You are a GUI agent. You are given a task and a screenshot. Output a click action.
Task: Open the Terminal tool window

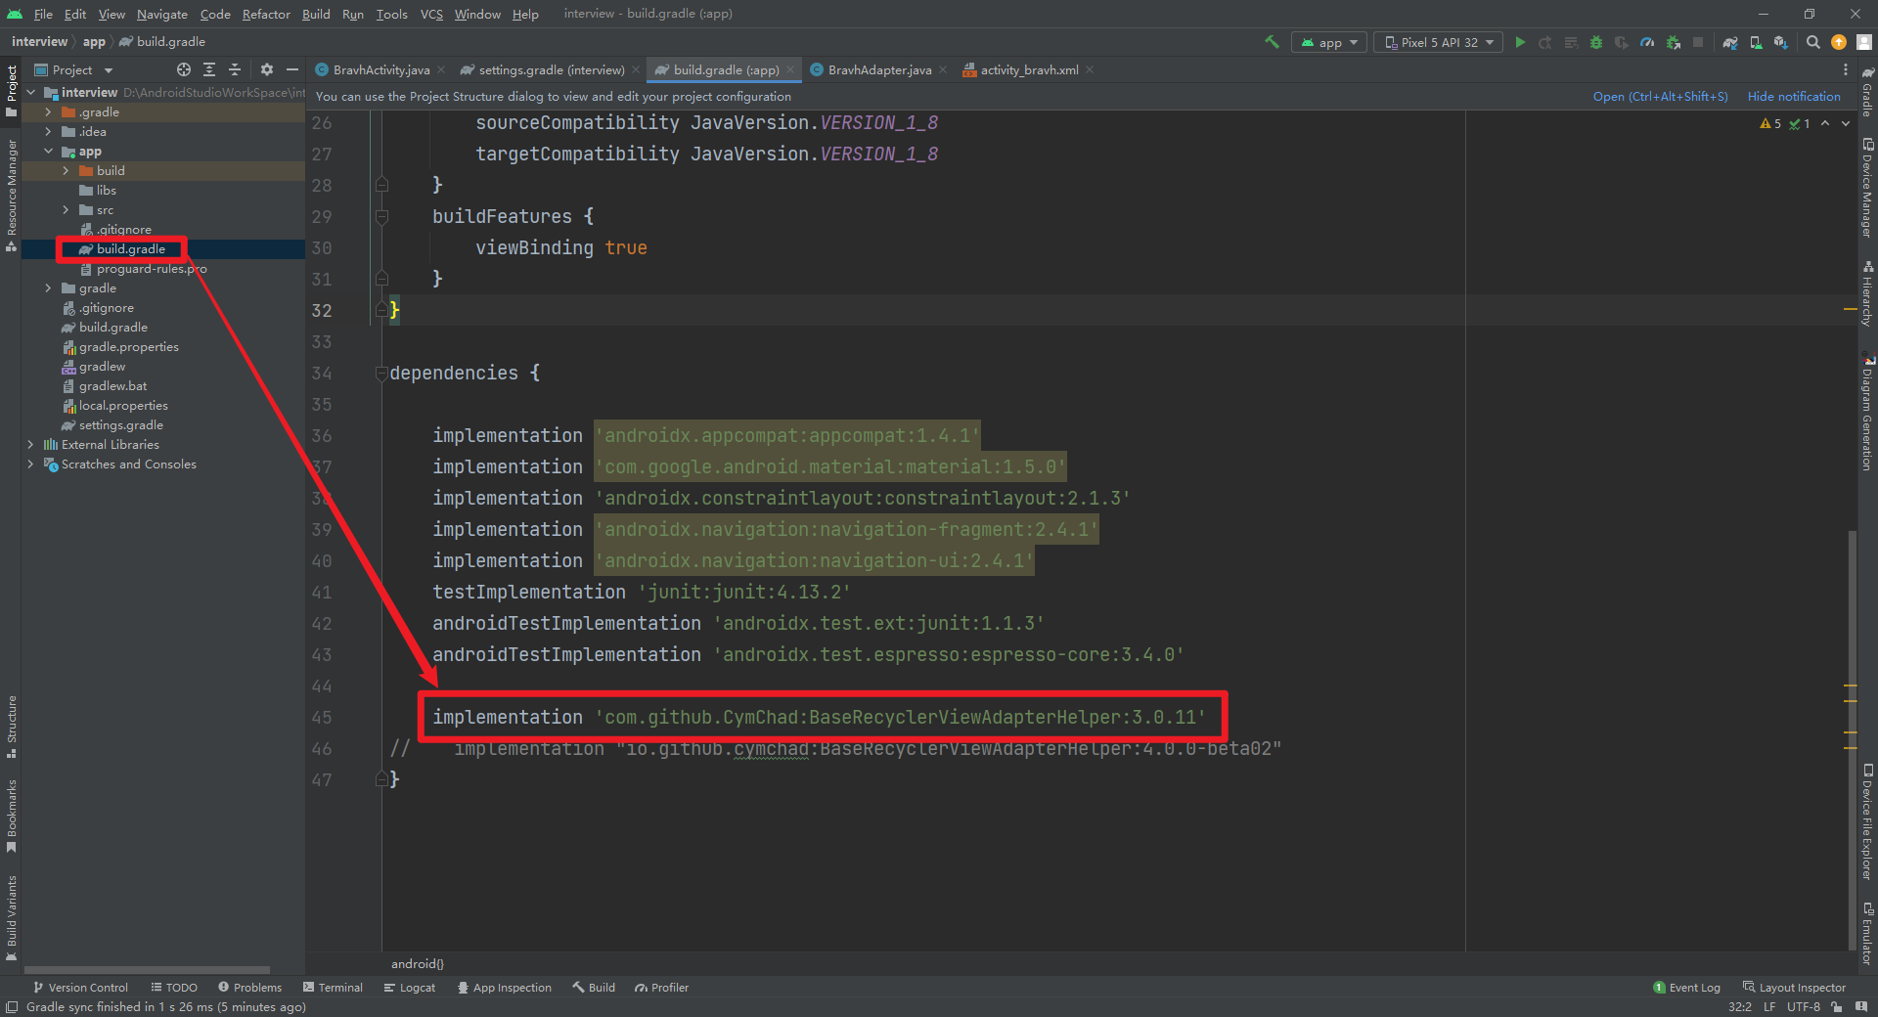click(333, 988)
